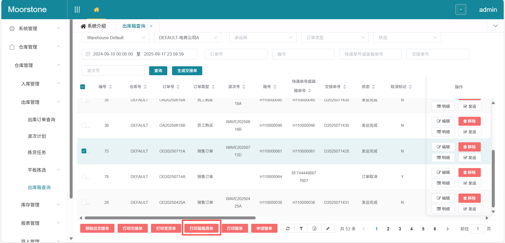Image resolution: width=505 pixels, height=243 pixels.
Task: Click next page arrow in pagination
Action: pyautogui.click(x=447, y=229)
